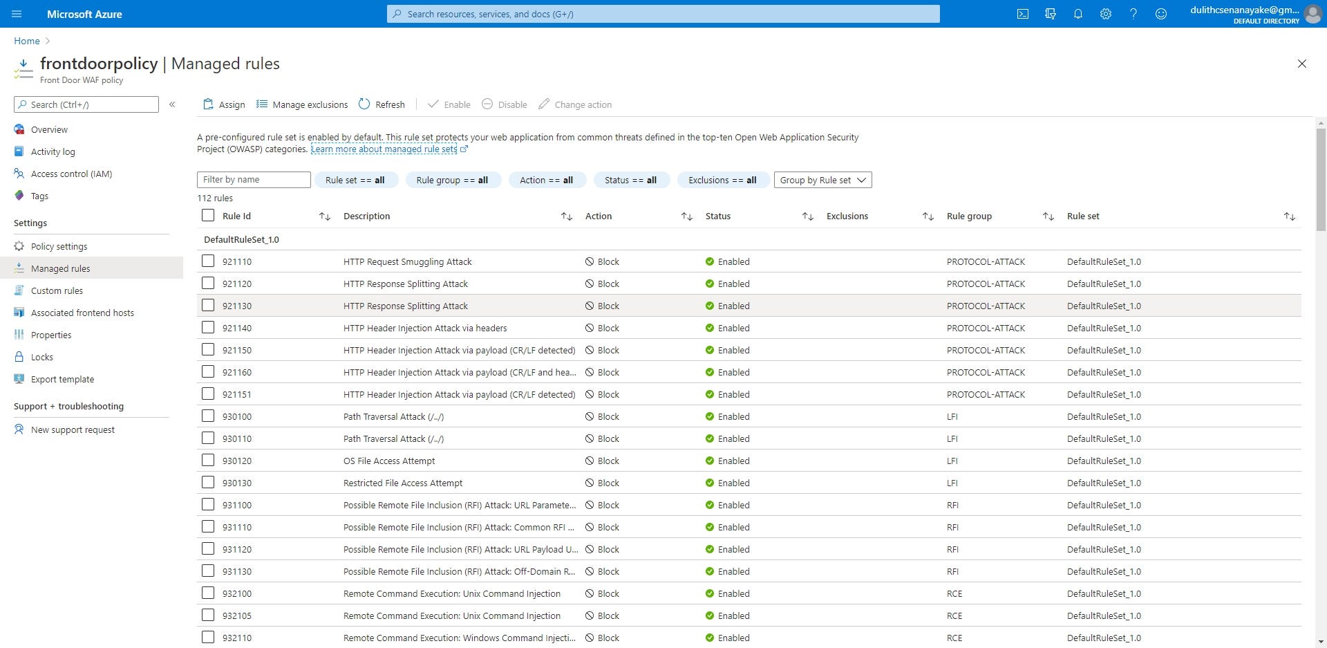
Task: Sort by Rule set column arrows
Action: point(1290,216)
